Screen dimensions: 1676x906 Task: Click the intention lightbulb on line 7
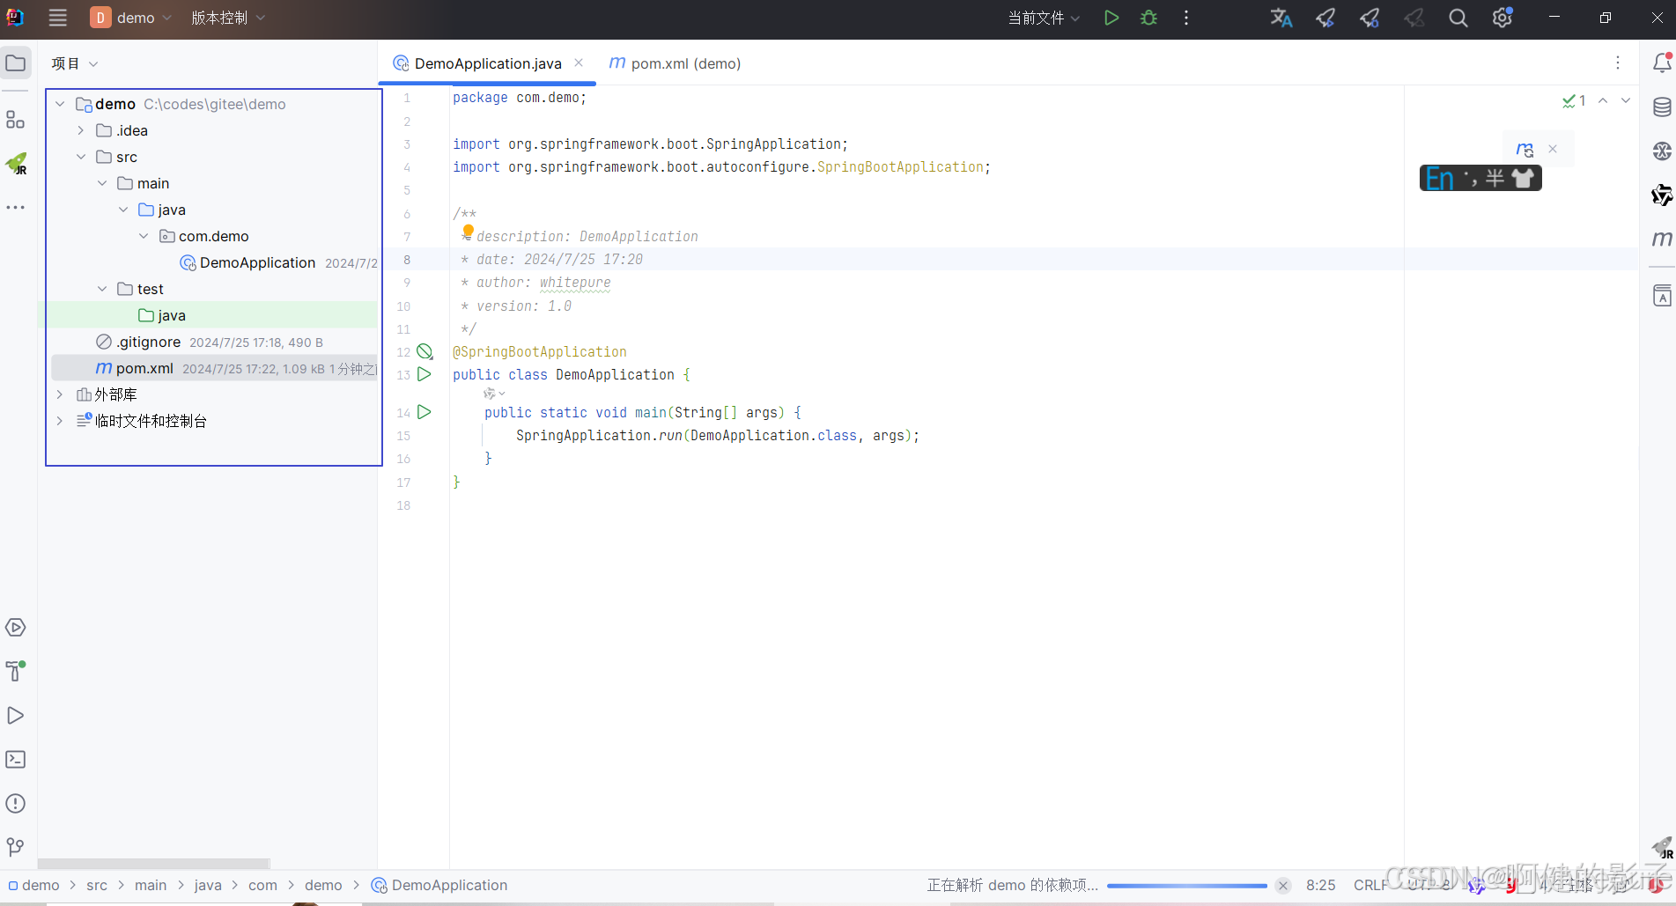pos(468,231)
